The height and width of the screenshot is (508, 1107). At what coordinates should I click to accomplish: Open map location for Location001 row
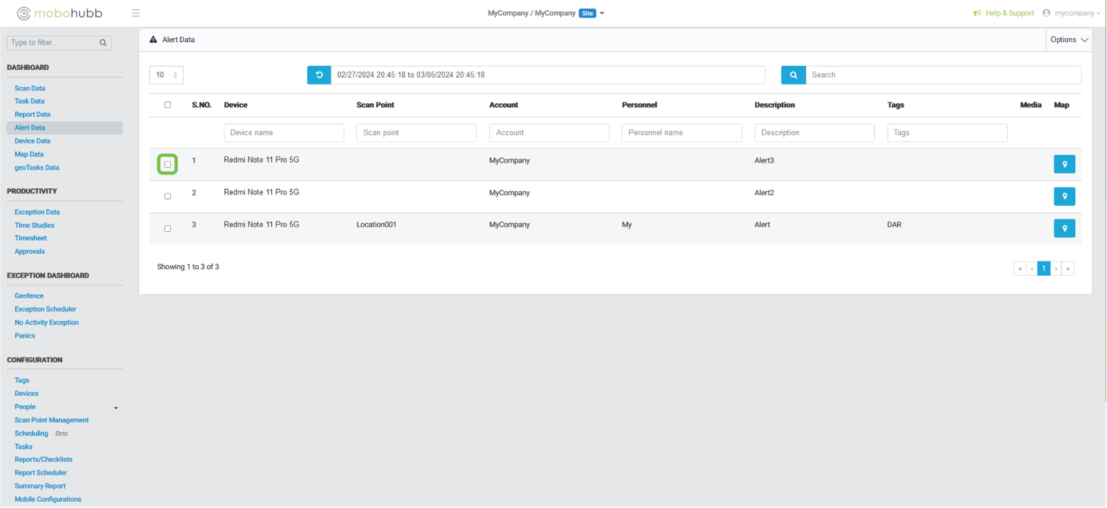click(x=1063, y=228)
